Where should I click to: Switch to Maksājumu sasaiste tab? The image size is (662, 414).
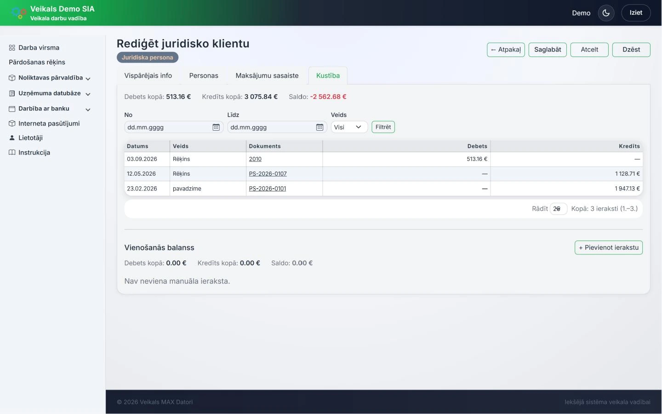[267, 76]
